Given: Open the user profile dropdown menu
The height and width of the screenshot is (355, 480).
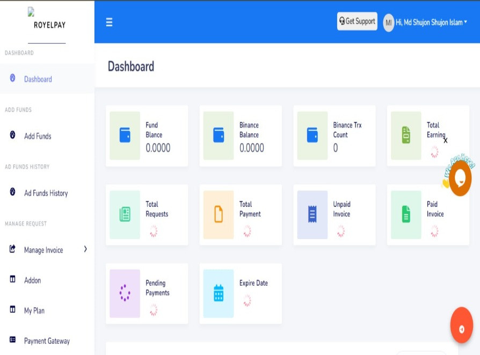Looking at the screenshot, I should 425,23.
